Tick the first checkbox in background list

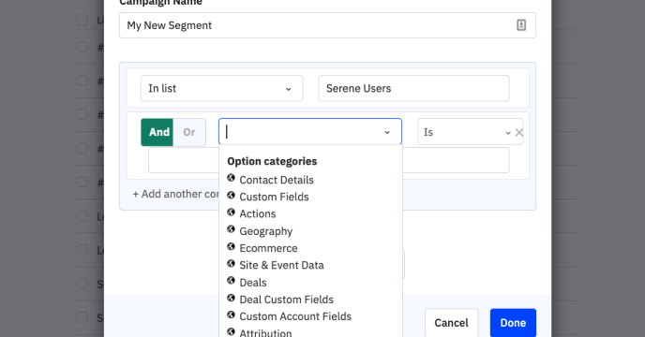(82, 20)
